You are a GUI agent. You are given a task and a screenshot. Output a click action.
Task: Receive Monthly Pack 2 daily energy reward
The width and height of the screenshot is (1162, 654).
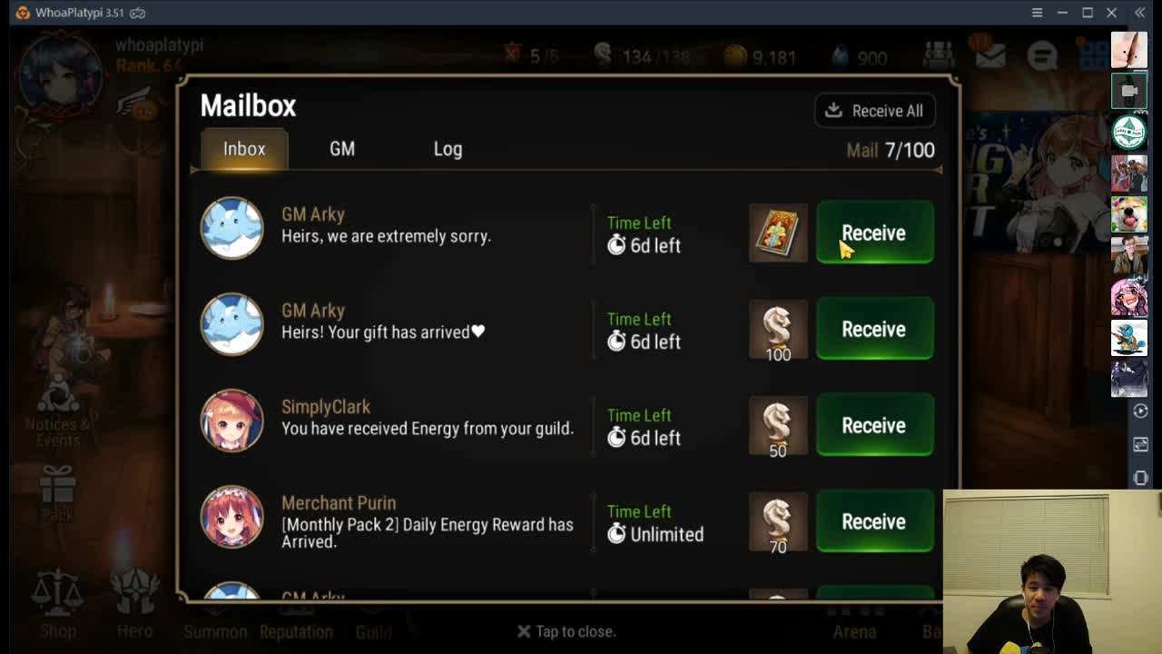click(x=874, y=521)
